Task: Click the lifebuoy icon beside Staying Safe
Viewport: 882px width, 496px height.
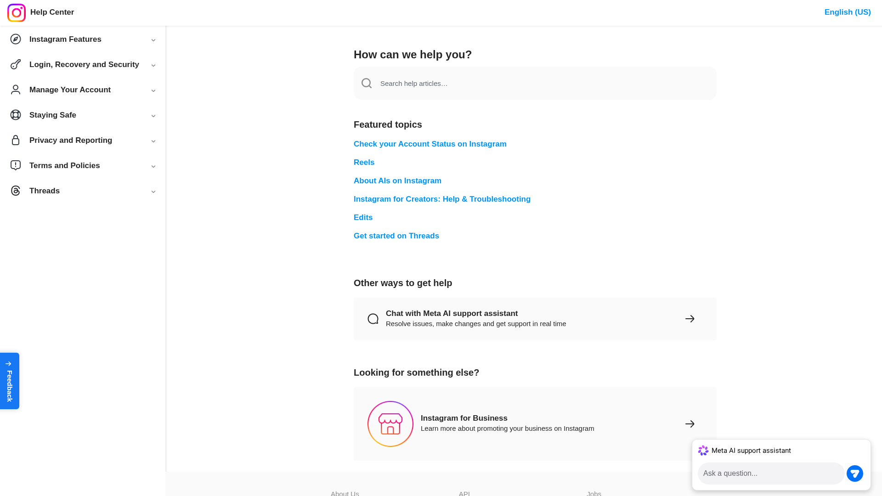Action: (16, 115)
